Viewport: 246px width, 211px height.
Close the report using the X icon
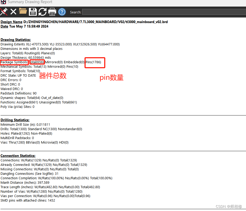pyautogui.click(x=13, y=12)
